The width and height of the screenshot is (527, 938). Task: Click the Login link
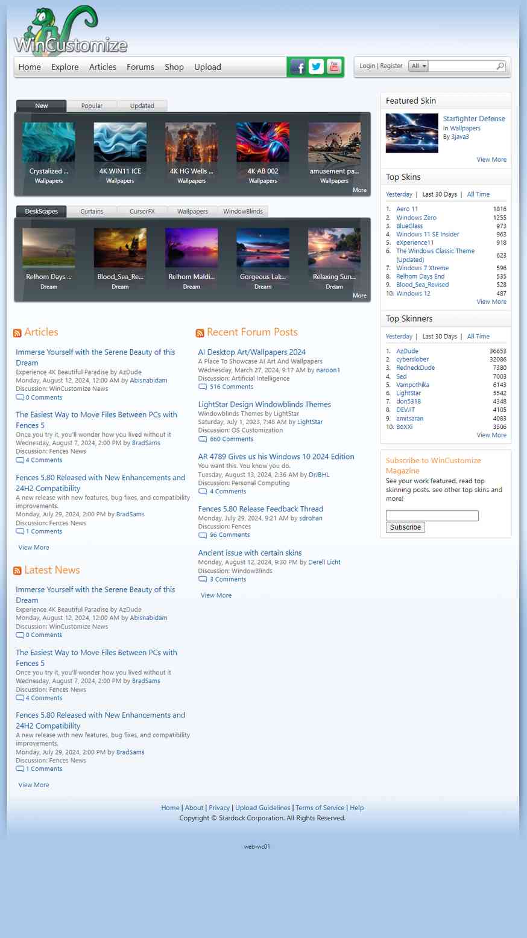point(367,66)
